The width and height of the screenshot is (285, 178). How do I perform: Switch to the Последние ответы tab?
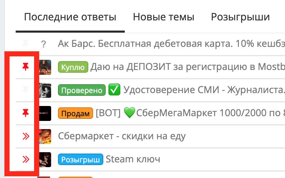click(x=70, y=17)
